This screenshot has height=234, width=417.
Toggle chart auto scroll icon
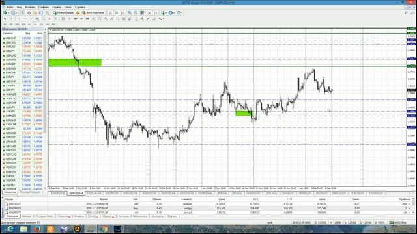(149, 13)
